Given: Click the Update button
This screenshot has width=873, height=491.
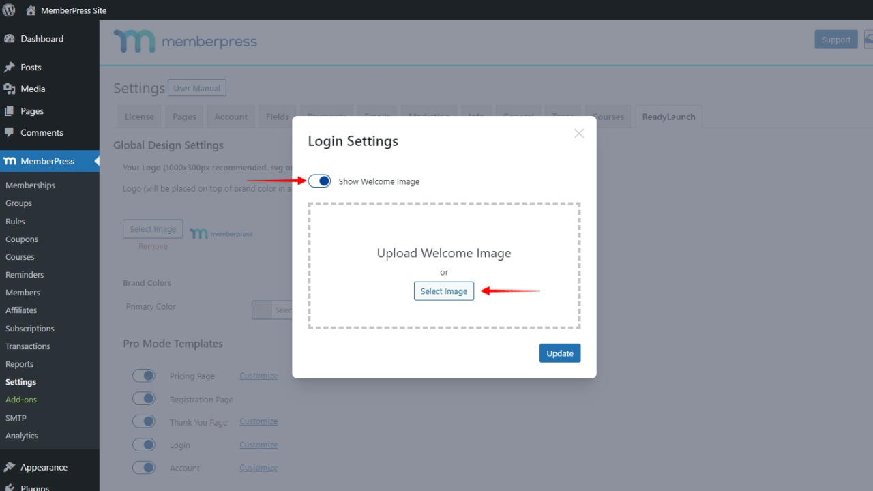Looking at the screenshot, I should [x=560, y=353].
